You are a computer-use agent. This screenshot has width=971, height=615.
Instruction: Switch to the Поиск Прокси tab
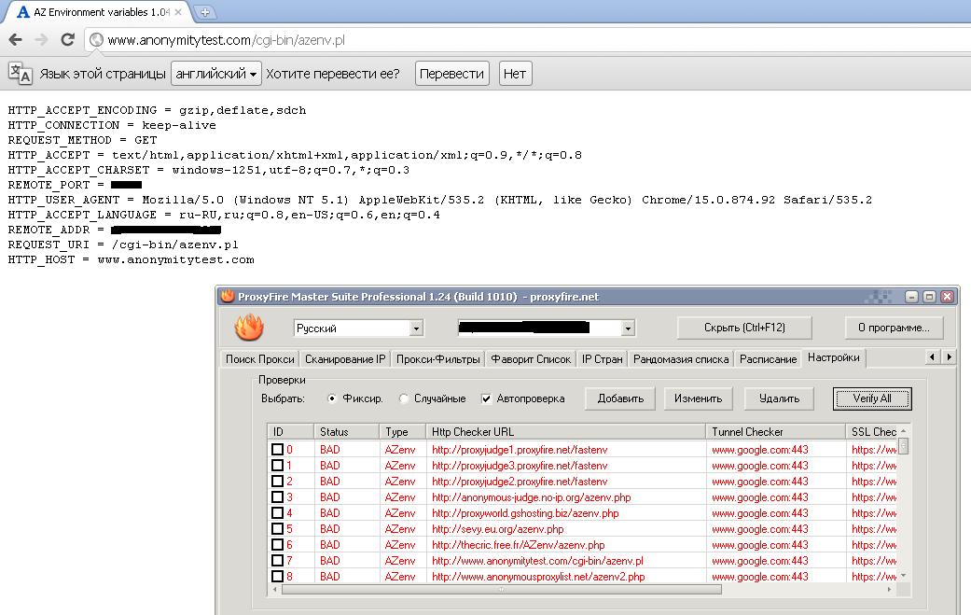coord(259,359)
